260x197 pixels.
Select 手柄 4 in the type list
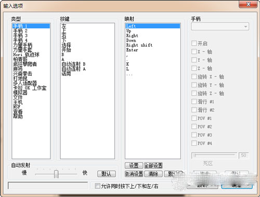pos(31,41)
